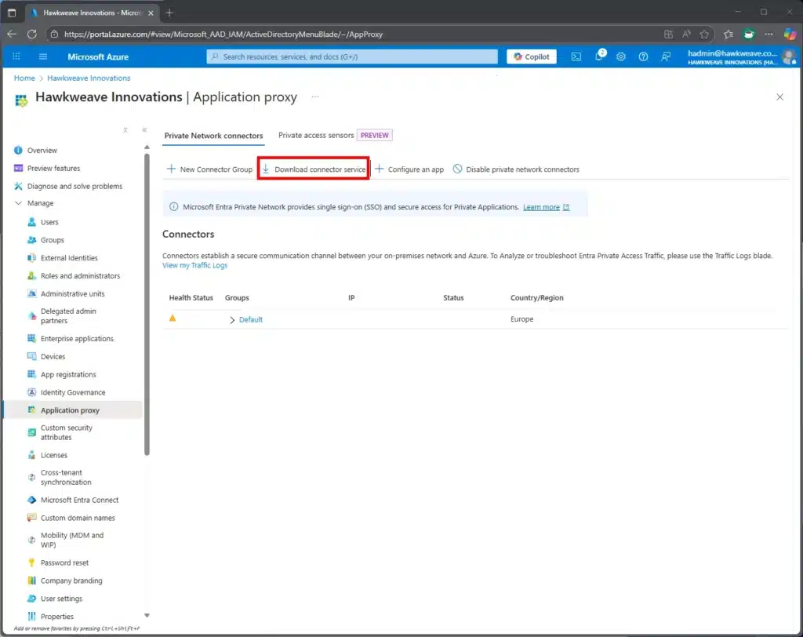Open the notifications bell icon
The image size is (803, 637).
(x=599, y=56)
